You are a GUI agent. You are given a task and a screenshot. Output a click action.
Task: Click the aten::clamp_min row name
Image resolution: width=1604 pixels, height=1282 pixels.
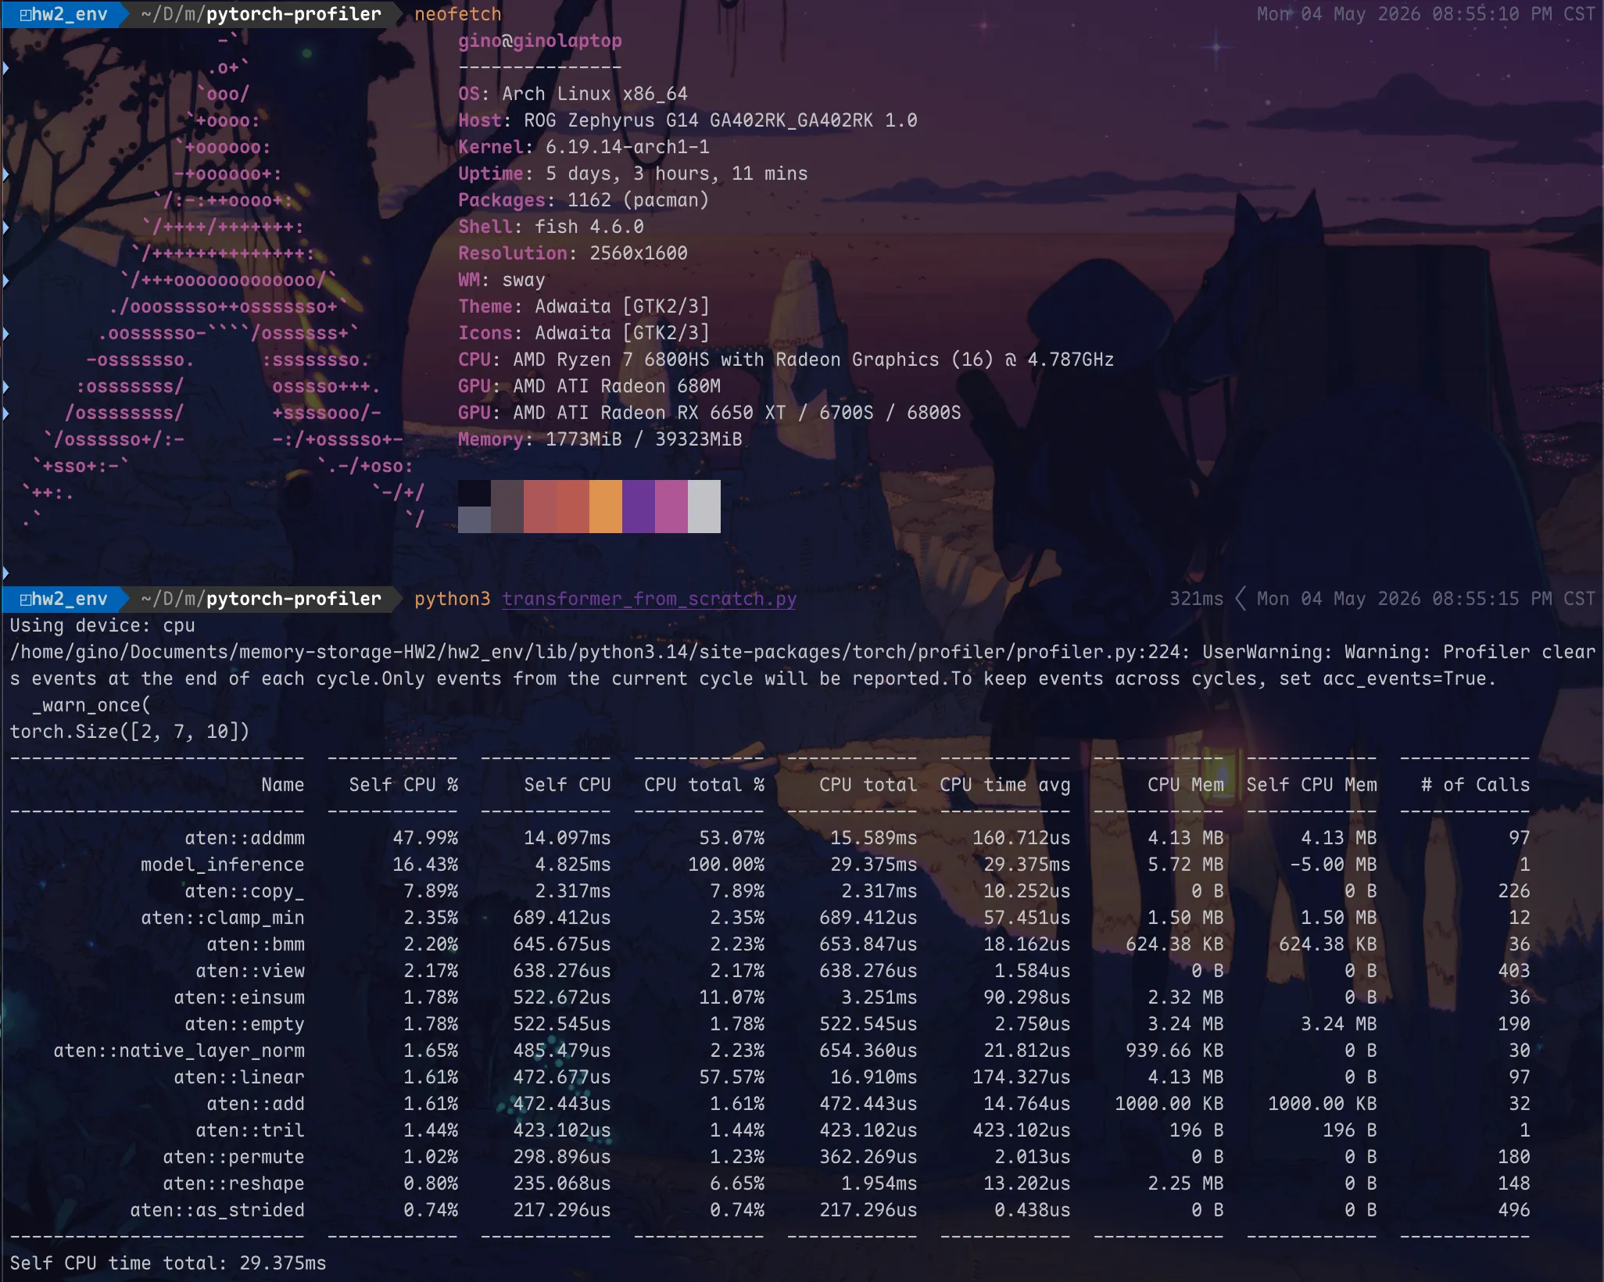(223, 918)
